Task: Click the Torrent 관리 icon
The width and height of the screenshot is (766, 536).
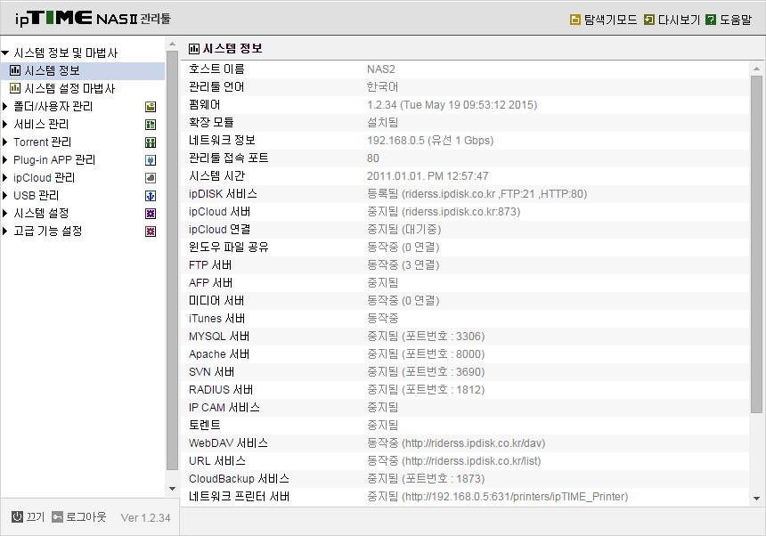Action: coord(151,142)
